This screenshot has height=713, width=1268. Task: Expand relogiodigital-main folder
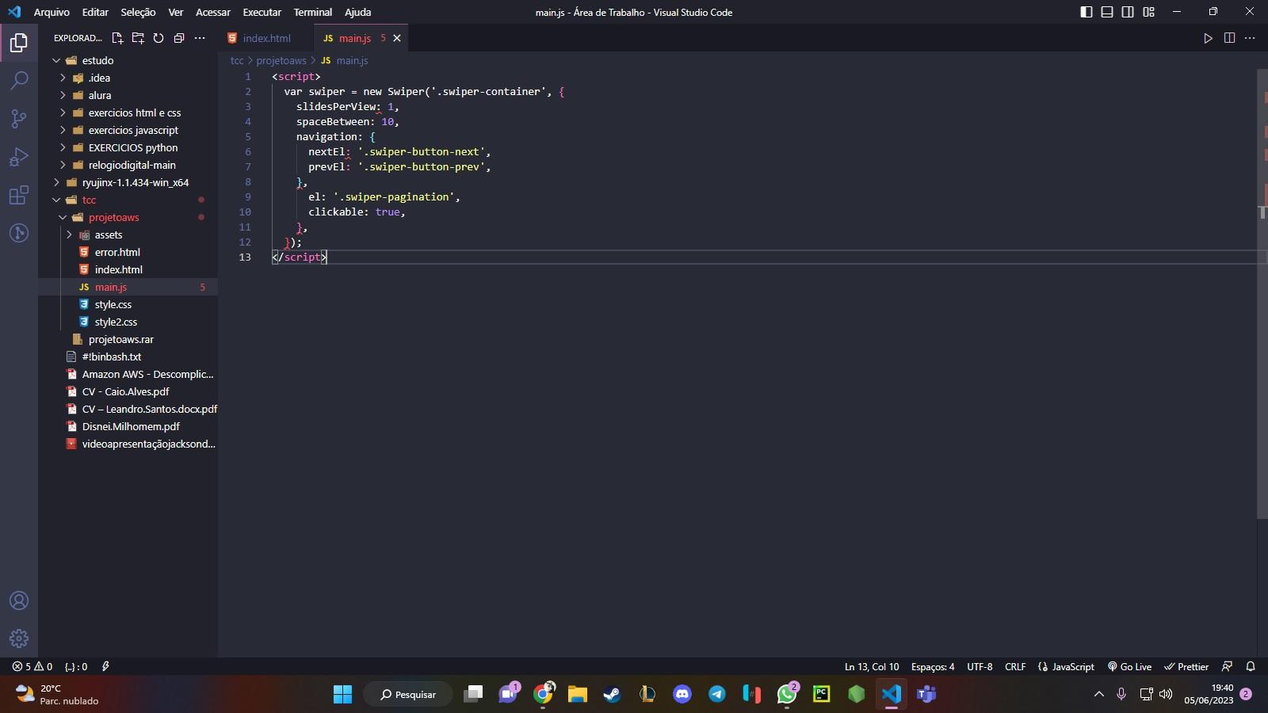pyautogui.click(x=132, y=165)
